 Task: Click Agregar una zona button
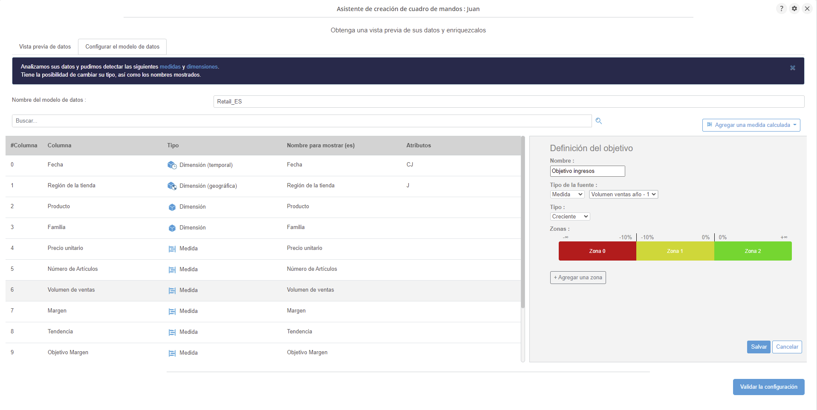578,278
